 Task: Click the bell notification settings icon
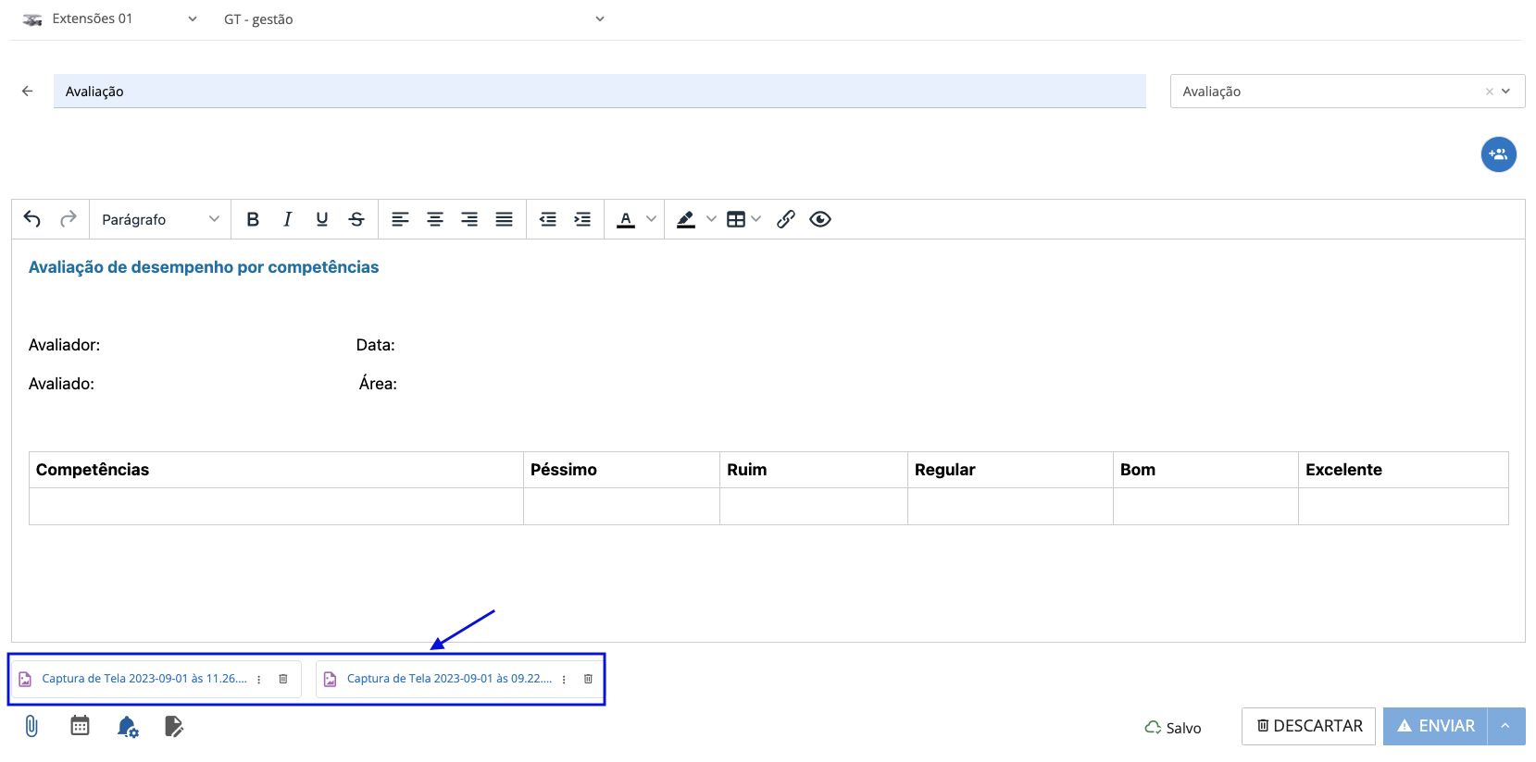(x=128, y=727)
